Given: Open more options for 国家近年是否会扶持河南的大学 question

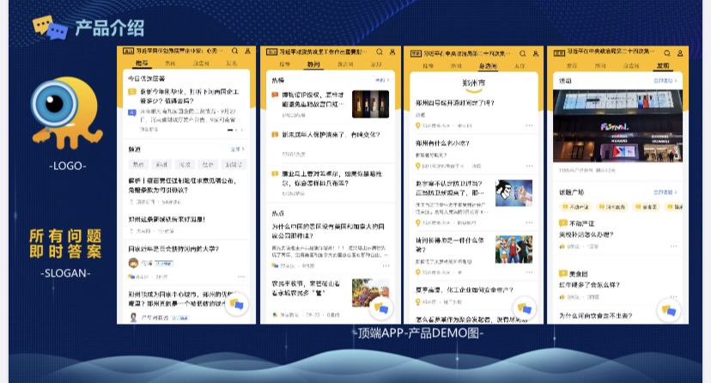Looking at the screenshot, I should 241,276.
